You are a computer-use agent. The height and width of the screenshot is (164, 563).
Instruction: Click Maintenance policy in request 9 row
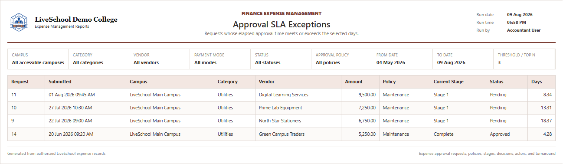(396, 121)
